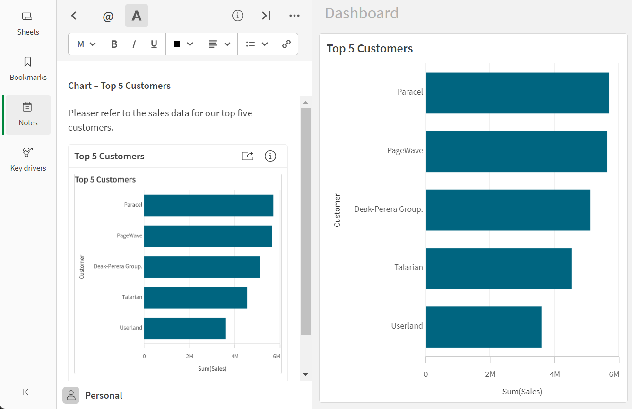Click the Dashboard 'Top 5 Customers' chart title
The height and width of the screenshot is (409, 632).
click(370, 49)
